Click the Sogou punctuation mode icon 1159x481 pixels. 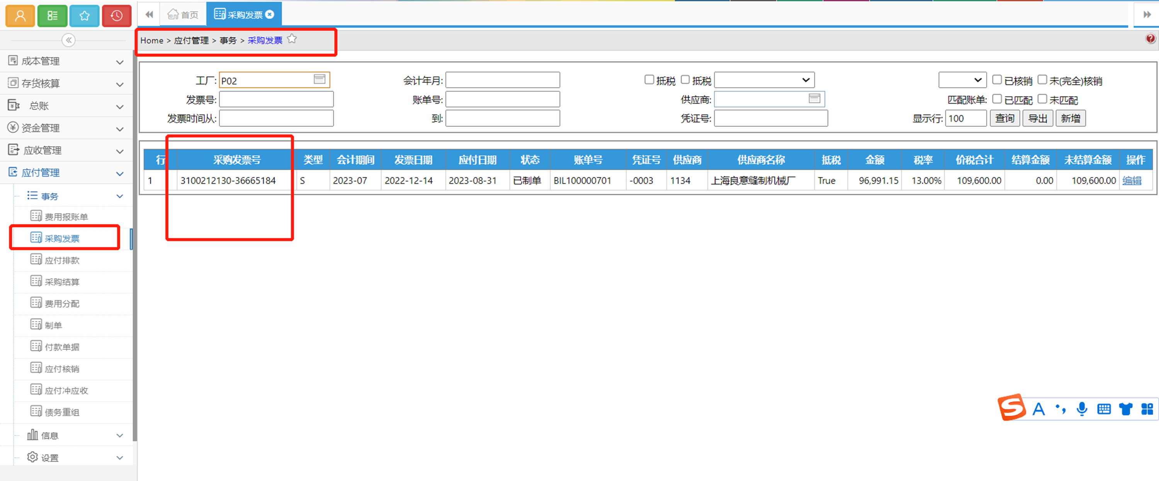pyautogui.click(x=1060, y=409)
